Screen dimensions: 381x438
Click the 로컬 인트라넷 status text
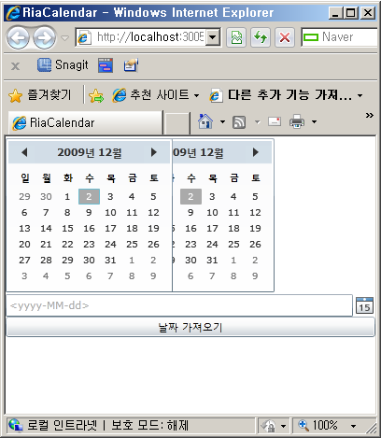62,425
